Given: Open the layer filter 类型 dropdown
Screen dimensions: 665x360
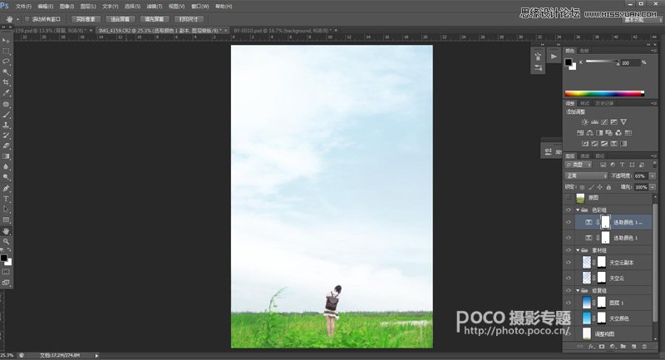Looking at the screenshot, I should [x=579, y=165].
